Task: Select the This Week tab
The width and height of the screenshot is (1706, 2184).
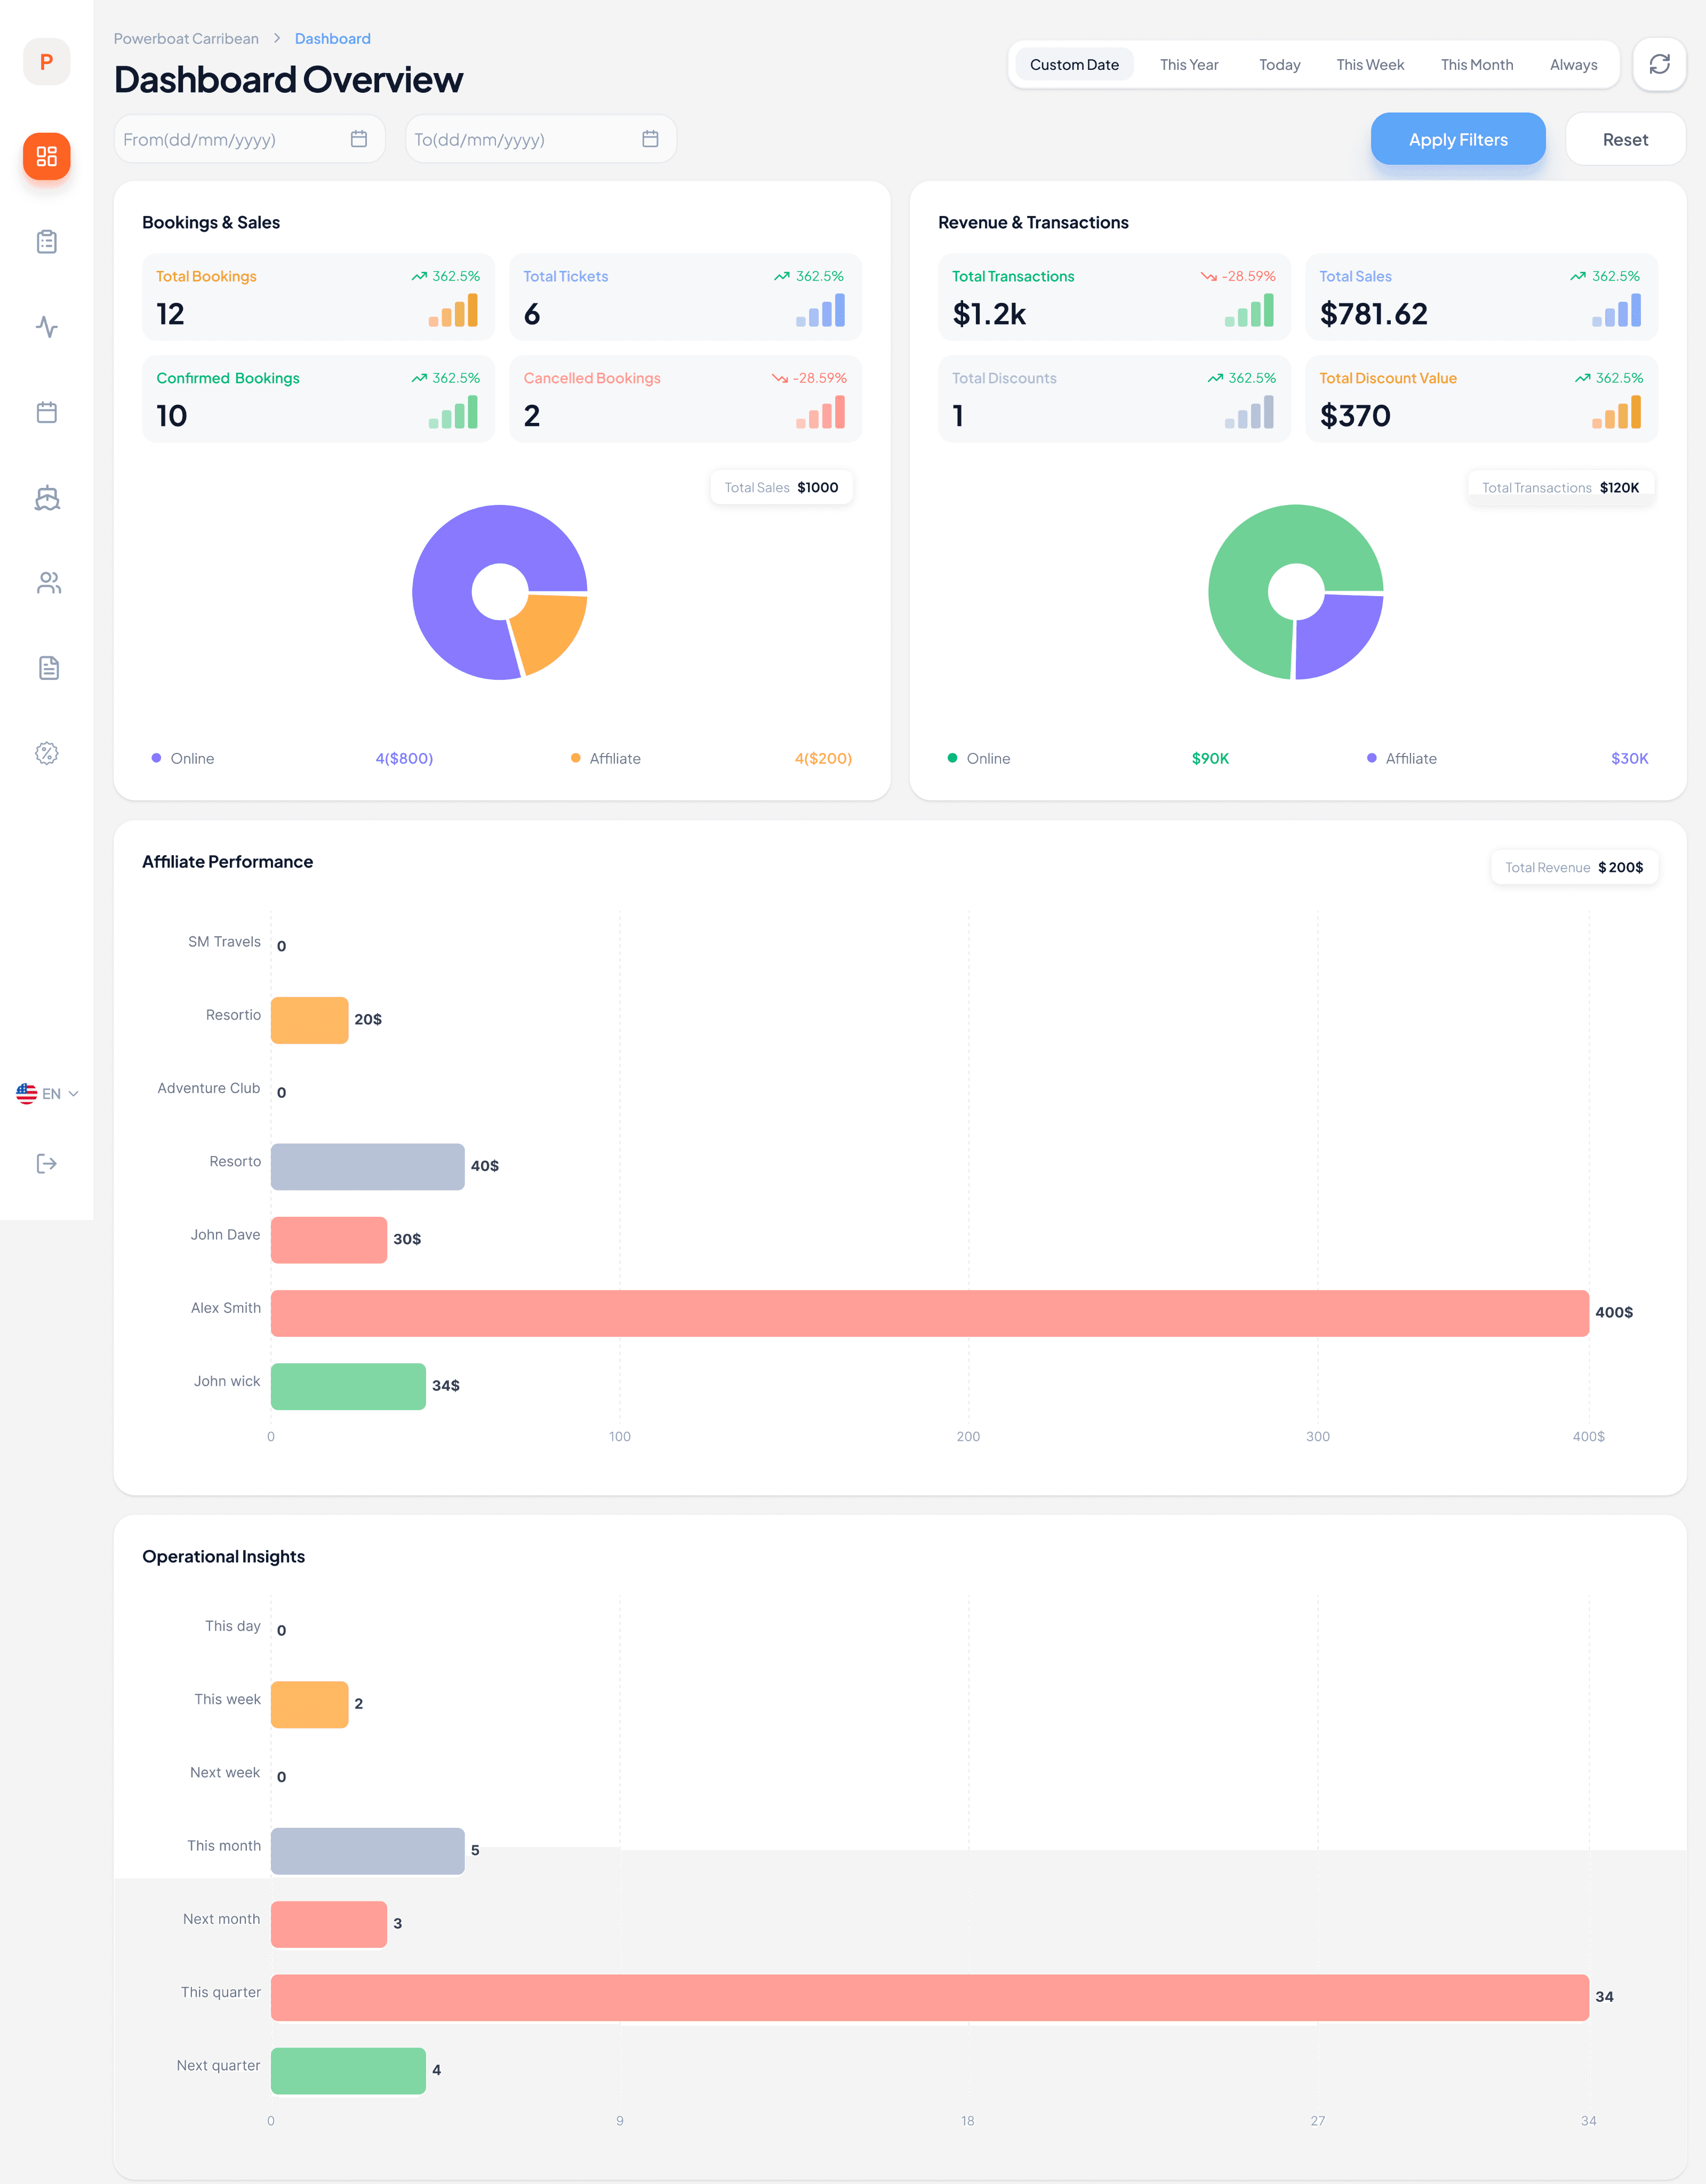Action: (1370, 64)
